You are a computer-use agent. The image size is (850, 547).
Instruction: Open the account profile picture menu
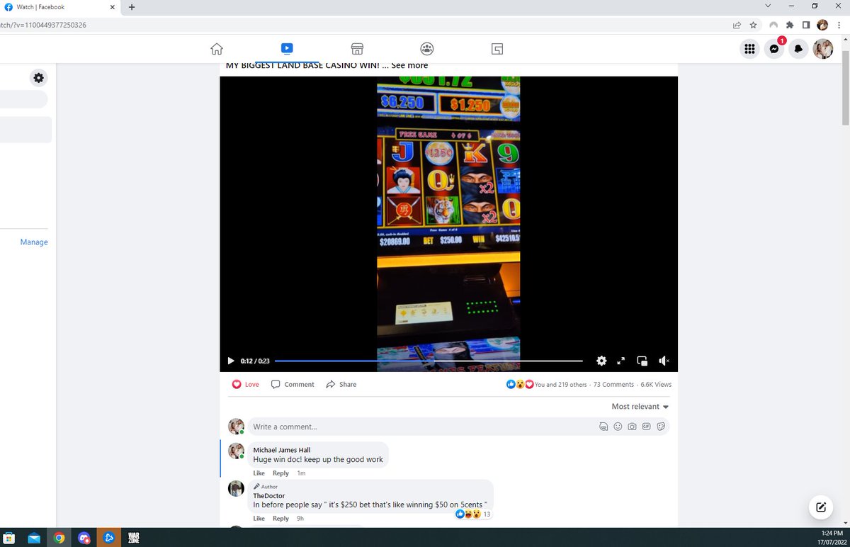(x=823, y=49)
